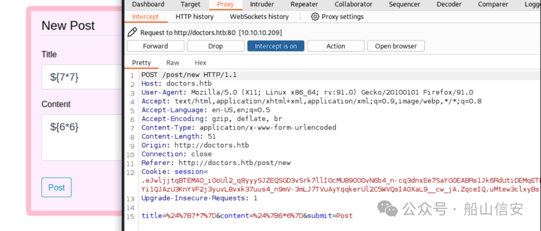Switch to the Dashboard tab
Screen dimensions: 541x231
coord(148,5)
